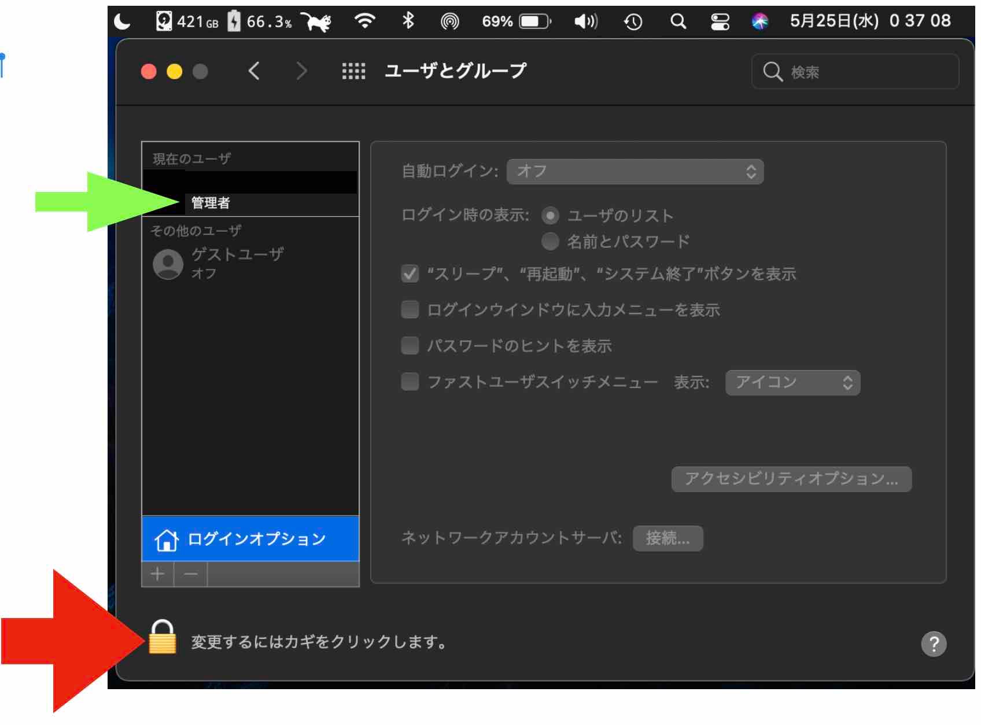The width and height of the screenshot is (981, 725).
Task: Open the volume menu bar icon
Action: tap(586, 22)
